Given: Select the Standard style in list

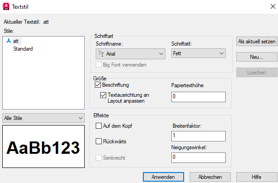Looking at the screenshot, I should pyautogui.click(x=23, y=49).
